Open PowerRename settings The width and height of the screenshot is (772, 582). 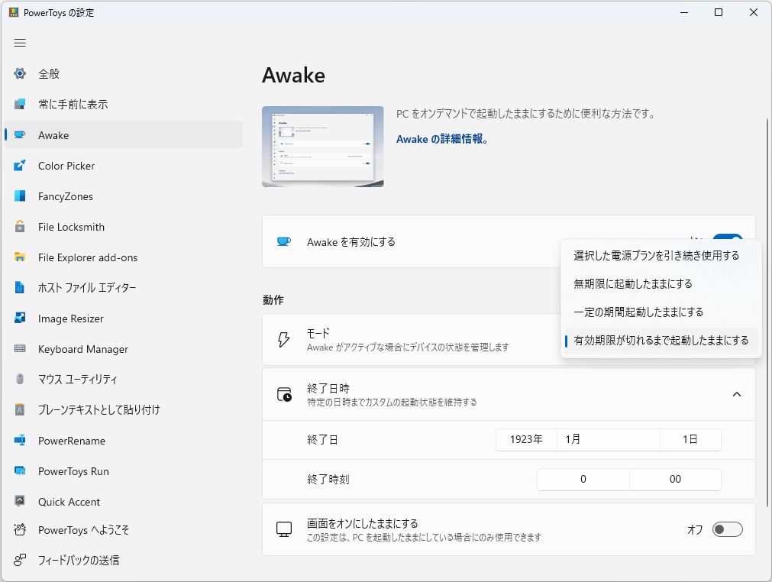tap(71, 441)
